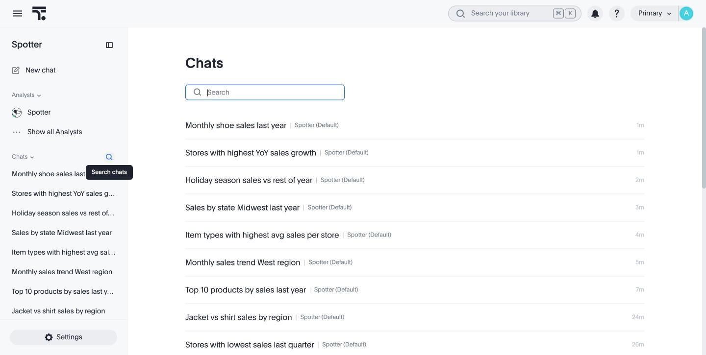Click the library search magnifier icon

click(460, 14)
